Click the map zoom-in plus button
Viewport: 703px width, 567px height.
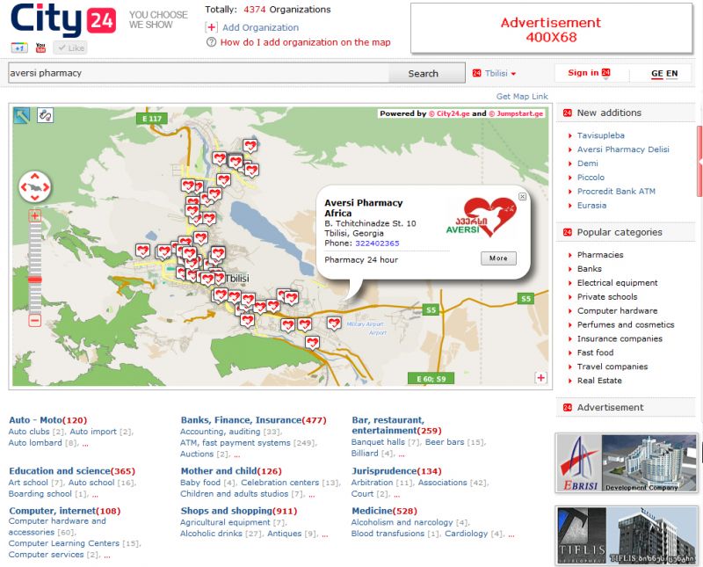[x=35, y=215]
